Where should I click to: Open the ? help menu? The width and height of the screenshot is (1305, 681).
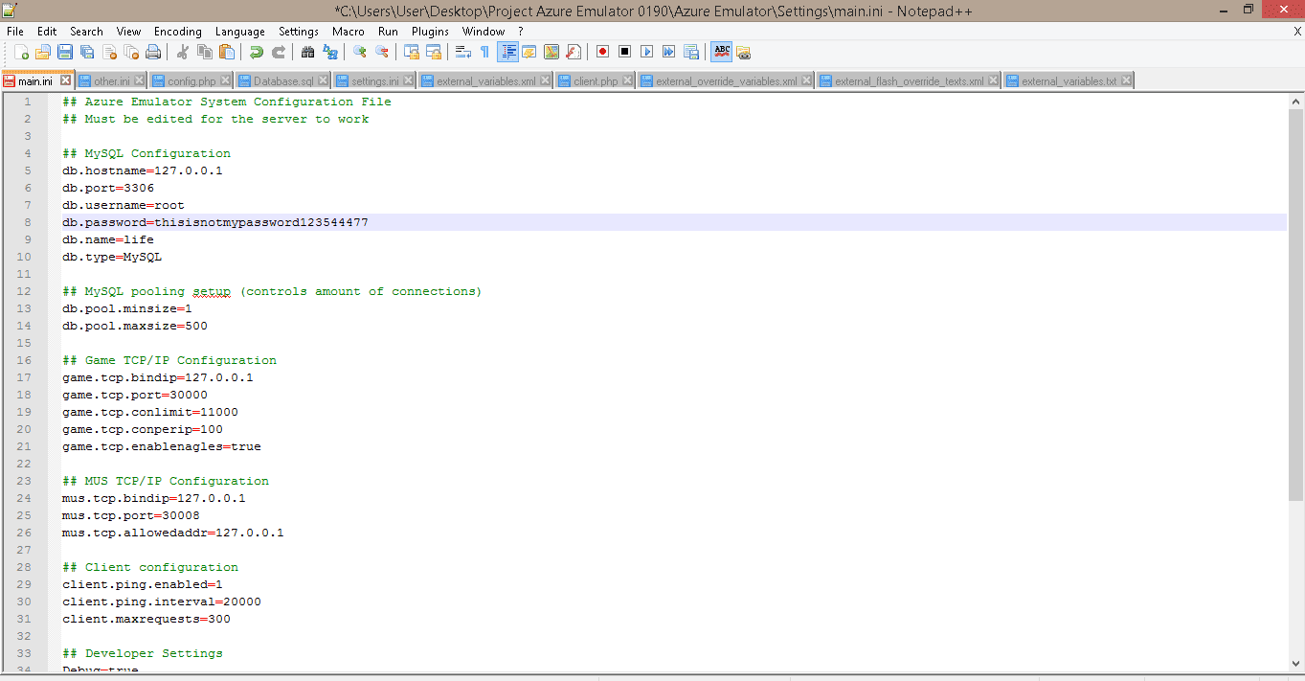point(521,32)
